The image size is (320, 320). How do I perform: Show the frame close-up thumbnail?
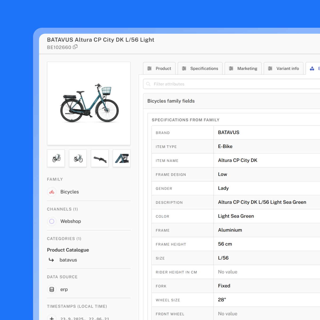tap(122, 158)
